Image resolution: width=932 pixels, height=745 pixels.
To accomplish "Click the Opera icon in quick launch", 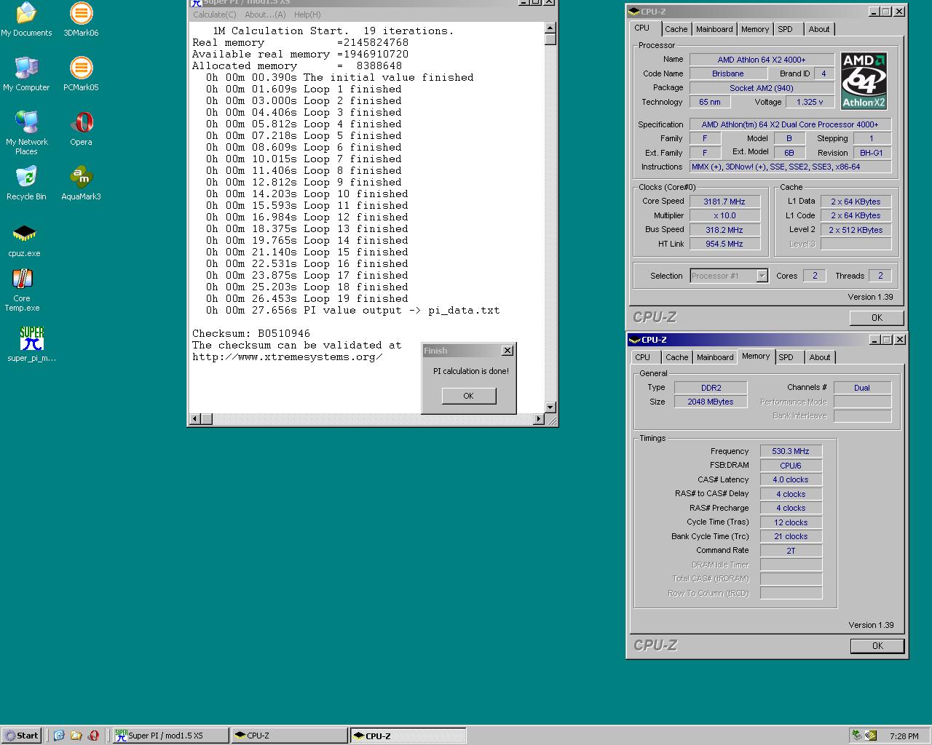I will [x=93, y=736].
